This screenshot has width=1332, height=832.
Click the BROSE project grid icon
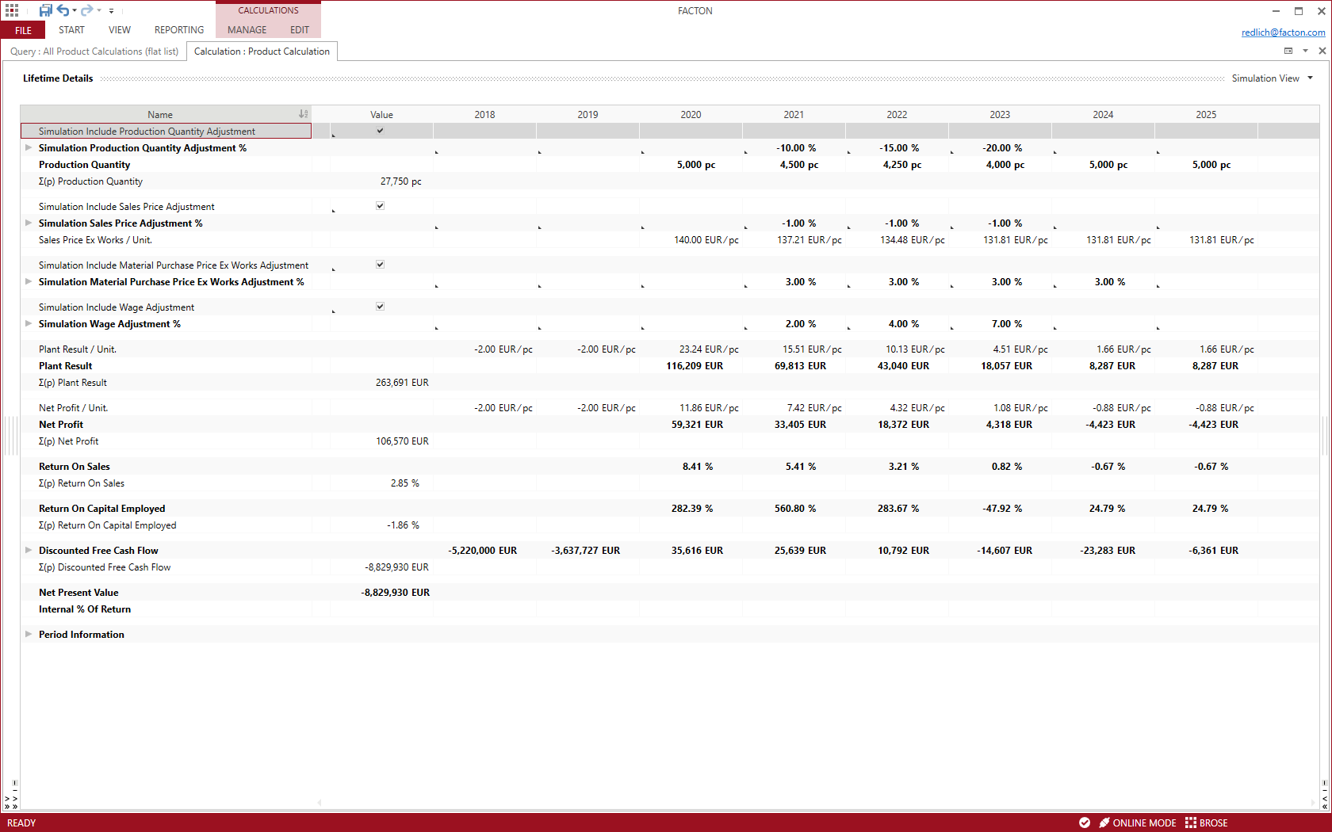tap(1191, 822)
